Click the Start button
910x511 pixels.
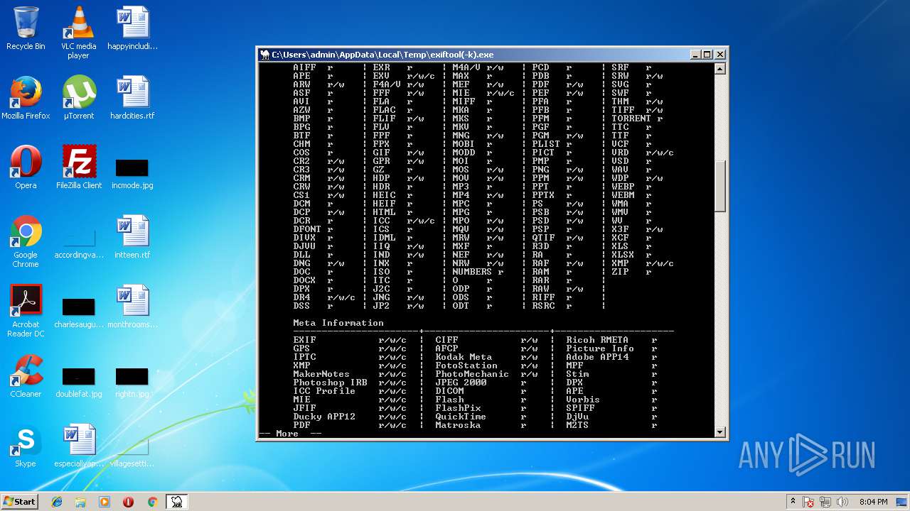tap(19, 501)
